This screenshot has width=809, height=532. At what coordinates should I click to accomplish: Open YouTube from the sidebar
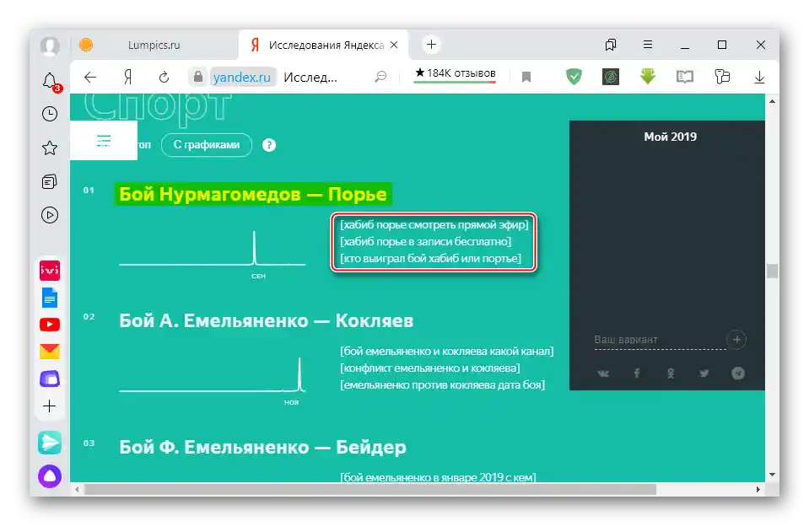pyautogui.click(x=50, y=325)
